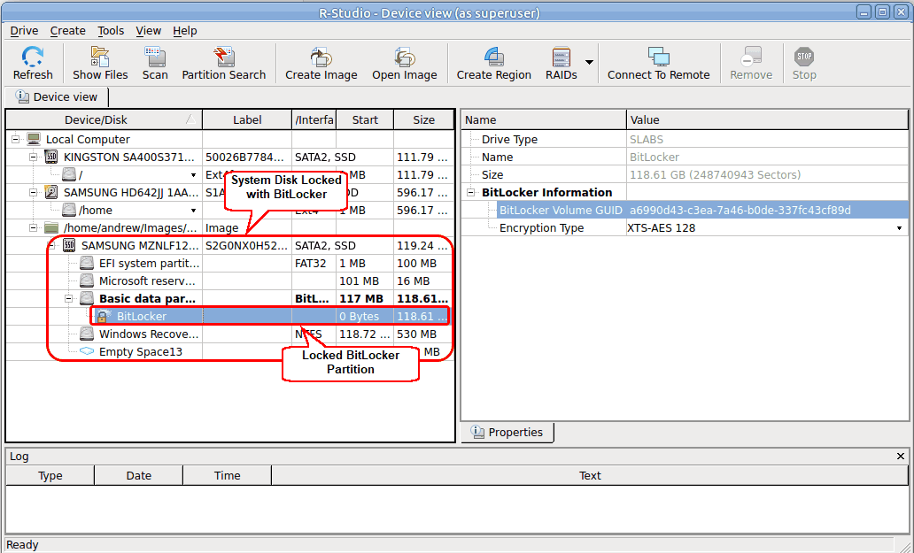Open the Help menu
Image resolution: width=914 pixels, height=553 pixels.
[x=185, y=31]
